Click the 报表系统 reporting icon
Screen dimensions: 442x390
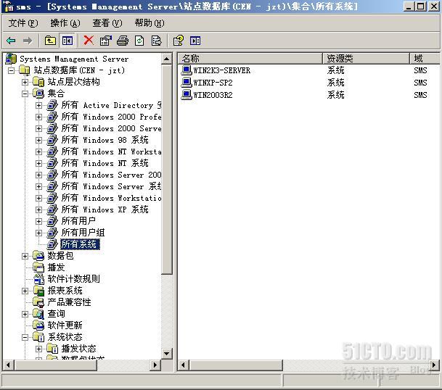pos(38,291)
